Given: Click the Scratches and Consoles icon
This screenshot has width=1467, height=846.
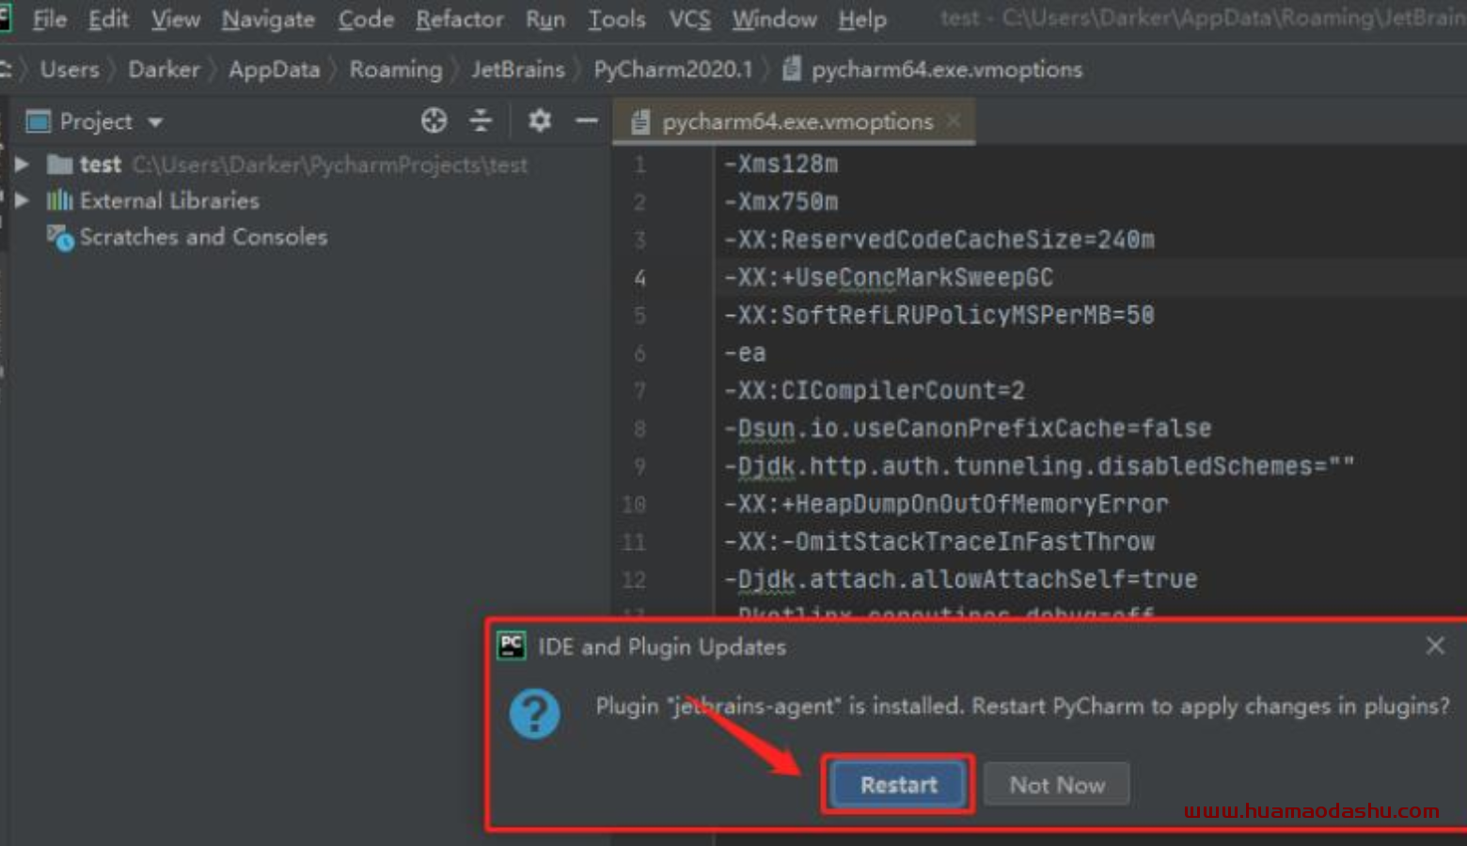Looking at the screenshot, I should [x=59, y=238].
